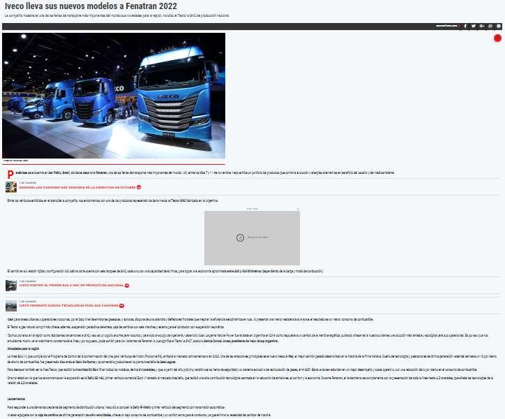Open thumbnail beside Ranking camiones related article

click(x=11, y=187)
